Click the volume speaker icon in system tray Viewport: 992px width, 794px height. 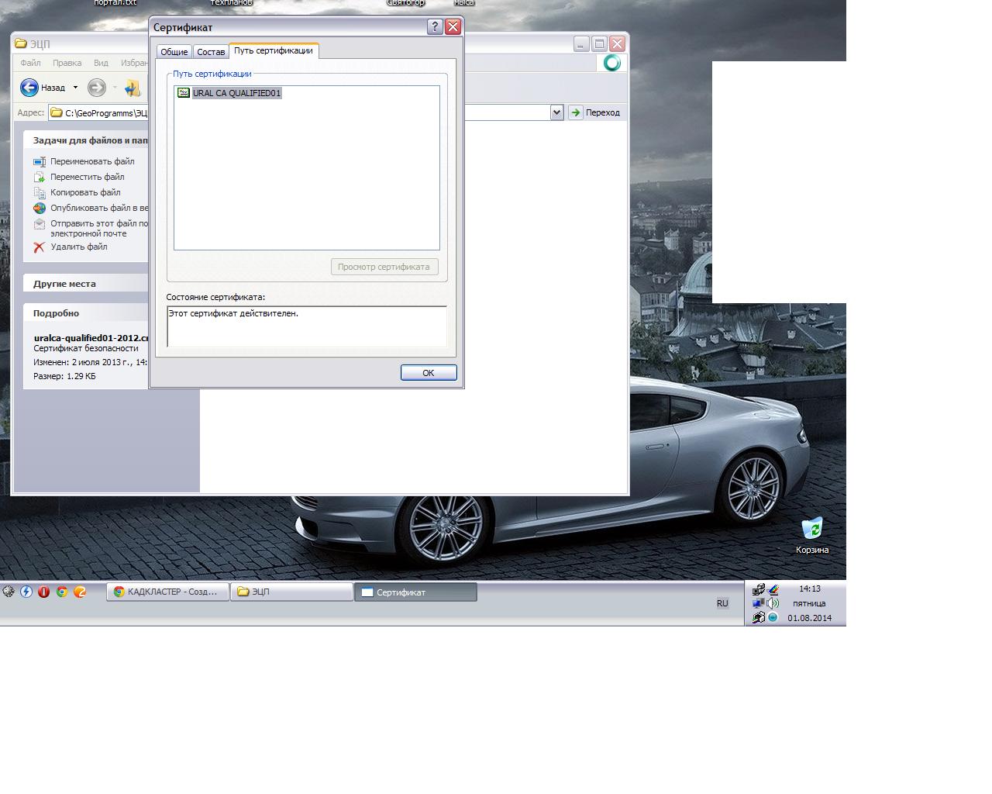pos(773,603)
